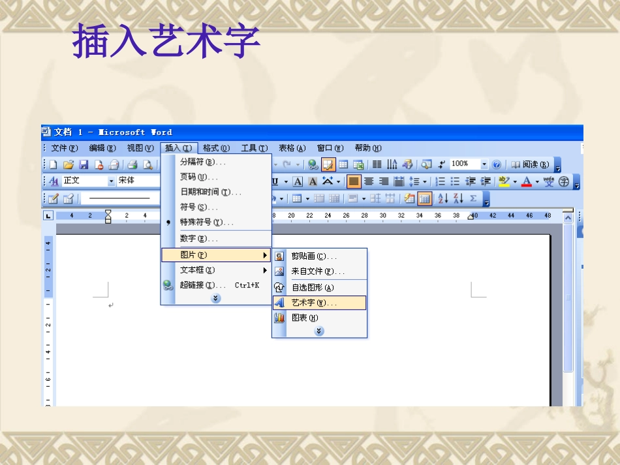Open the Highlight color dropdown arrow
The image size is (620, 465).
[x=515, y=182]
